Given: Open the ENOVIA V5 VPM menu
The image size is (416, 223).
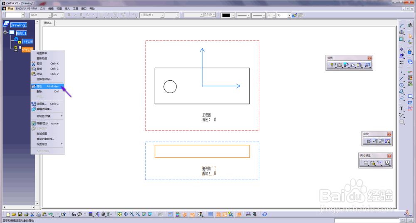Looking at the screenshot, I should pyautogui.click(x=27, y=8).
